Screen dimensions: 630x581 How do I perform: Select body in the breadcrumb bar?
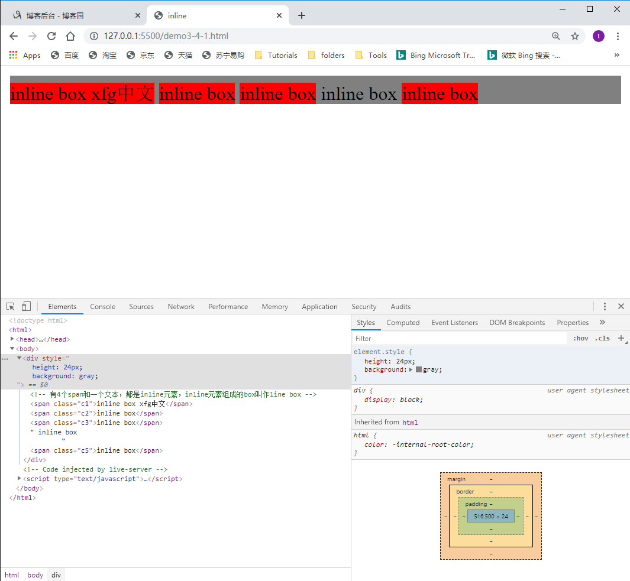point(35,575)
